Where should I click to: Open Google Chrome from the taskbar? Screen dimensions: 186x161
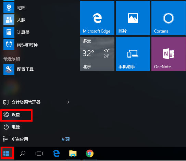pos(90,153)
